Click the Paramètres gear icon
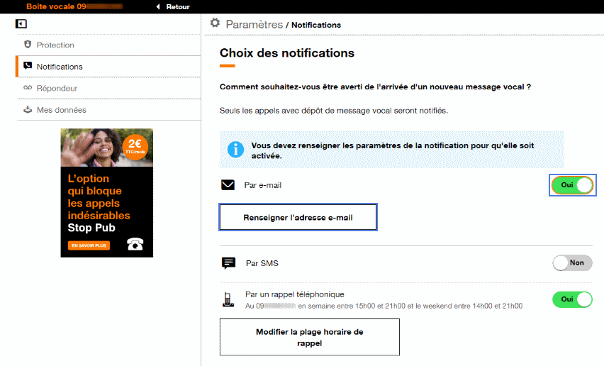604x366 pixels. tap(215, 23)
